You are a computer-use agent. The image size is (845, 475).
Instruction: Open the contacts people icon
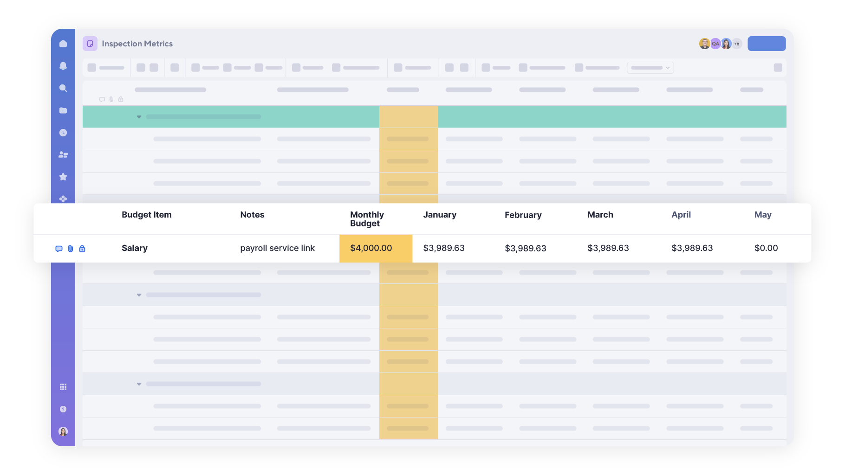(x=63, y=154)
